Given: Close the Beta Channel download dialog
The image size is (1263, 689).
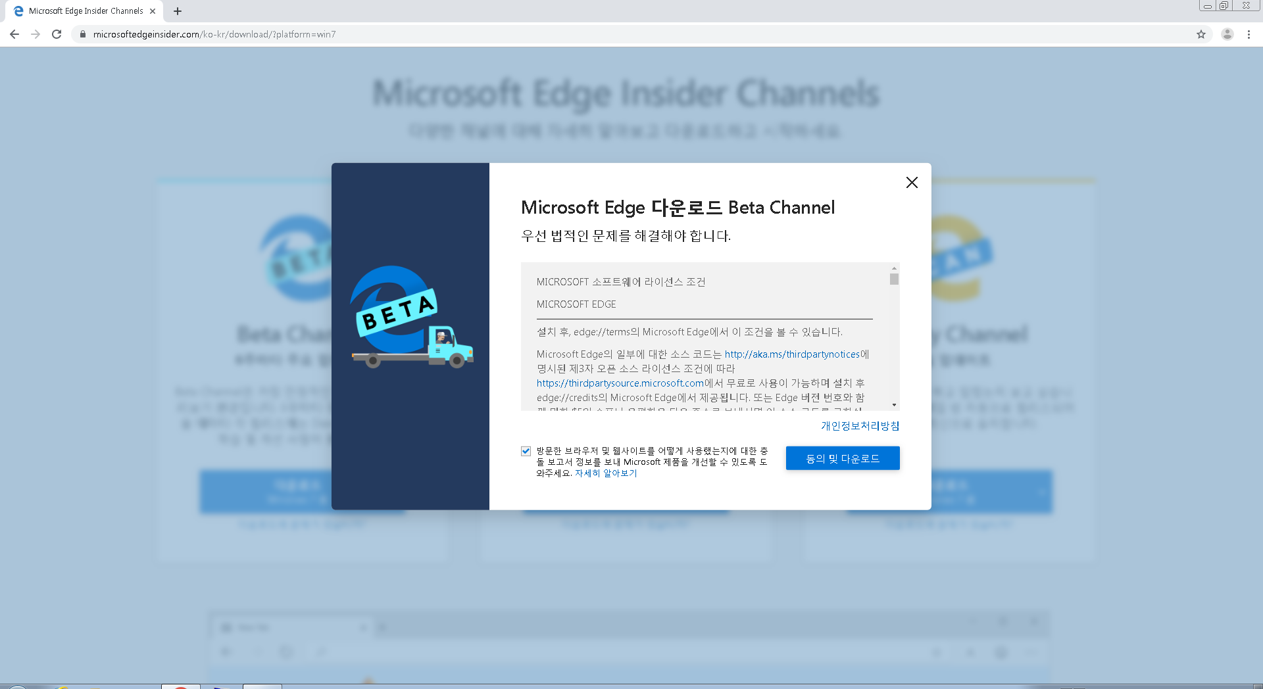Looking at the screenshot, I should [x=912, y=183].
